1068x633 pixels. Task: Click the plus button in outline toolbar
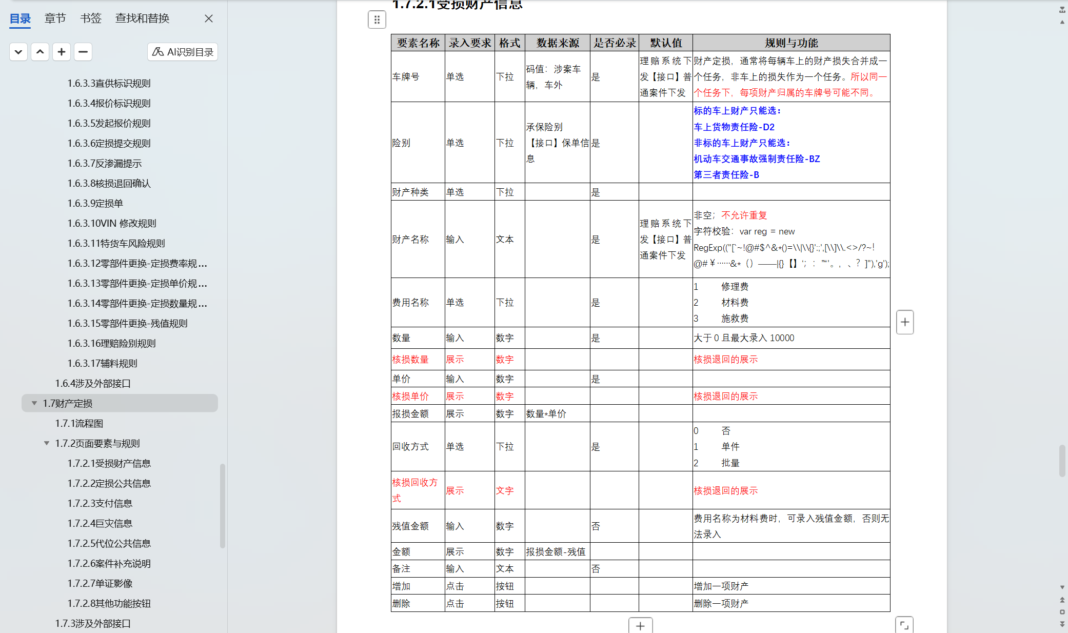coord(62,52)
